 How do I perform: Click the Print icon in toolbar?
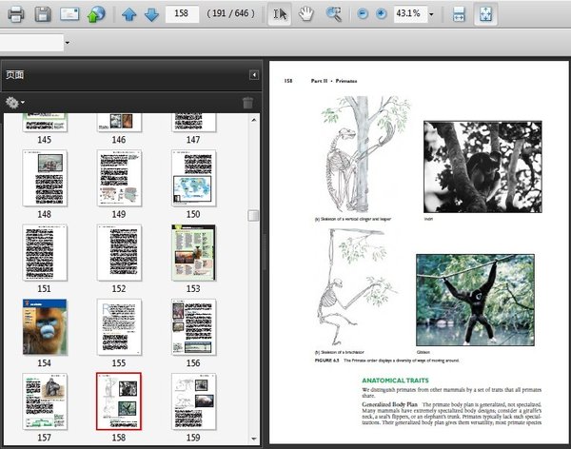coord(15,14)
